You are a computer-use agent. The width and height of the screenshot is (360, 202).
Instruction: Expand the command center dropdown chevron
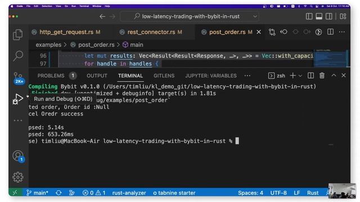point(255,16)
